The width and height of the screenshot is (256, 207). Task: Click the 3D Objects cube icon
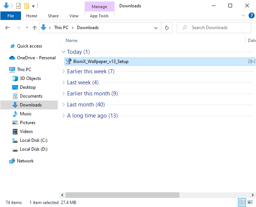(15, 78)
